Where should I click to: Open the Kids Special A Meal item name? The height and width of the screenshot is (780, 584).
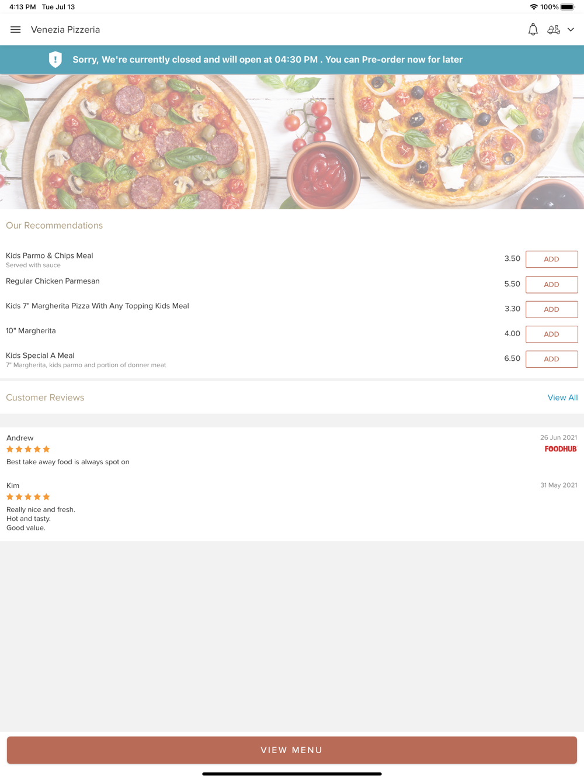(x=40, y=356)
